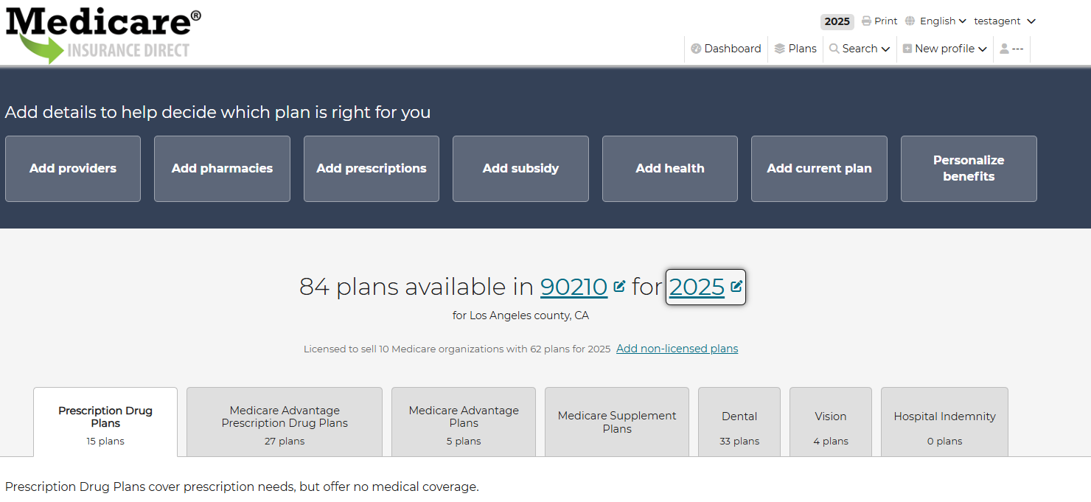The width and height of the screenshot is (1091, 502).
Task: Switch to Medicare Advantage Prescription Drug Plans tab
Action: click(285, 423)
